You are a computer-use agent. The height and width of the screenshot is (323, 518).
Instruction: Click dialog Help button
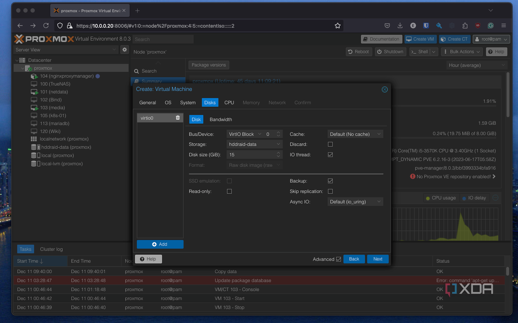click(x=148, y=259)
